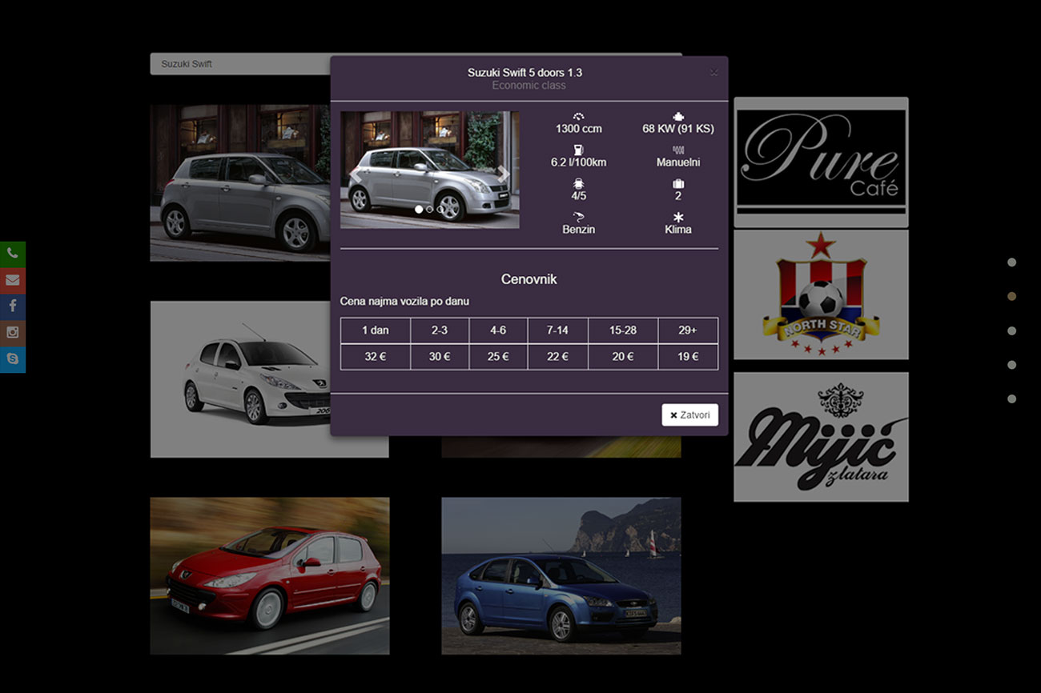Click the gearbox icon above Manuelni

(x=678, y=150)
